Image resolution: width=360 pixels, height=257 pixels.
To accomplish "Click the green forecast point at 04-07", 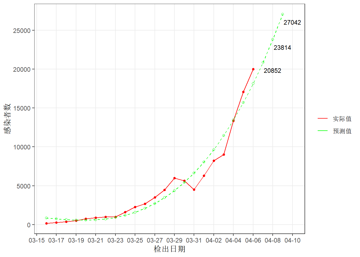I will click(x=263, y=62).
